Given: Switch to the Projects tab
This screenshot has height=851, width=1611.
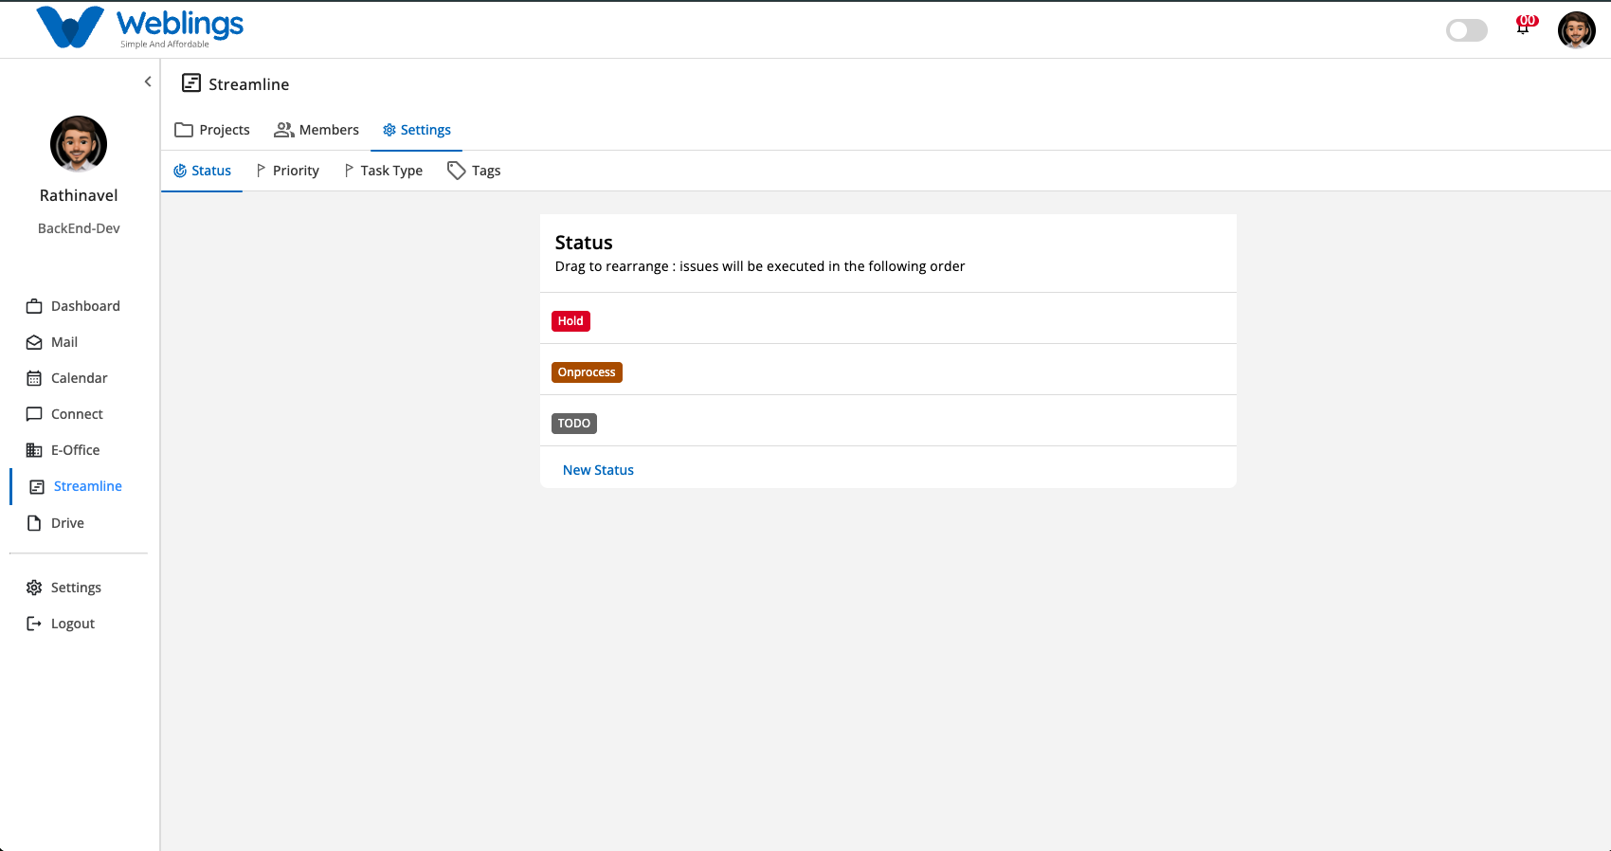Looking at the screenshot, I should point(212,130).
